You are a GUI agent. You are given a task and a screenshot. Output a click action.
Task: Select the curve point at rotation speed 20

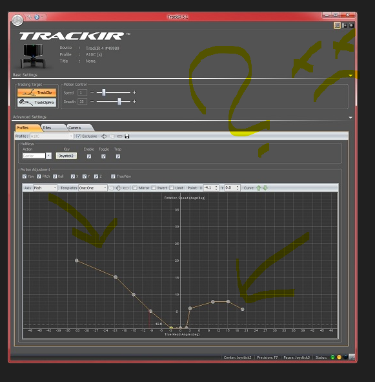pos(77,260)
